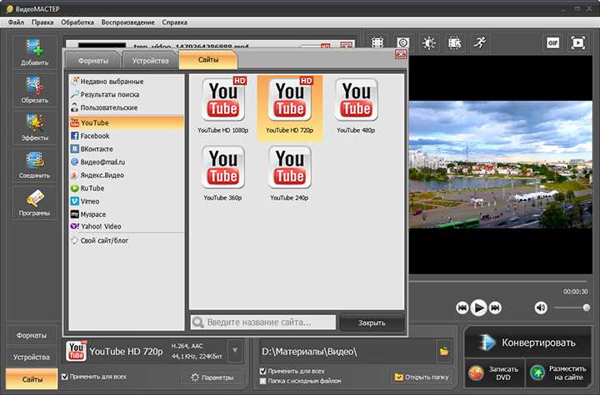Click the Закрыть button
The height and width of the screenshot is (395, 600).
coord(372,323)
